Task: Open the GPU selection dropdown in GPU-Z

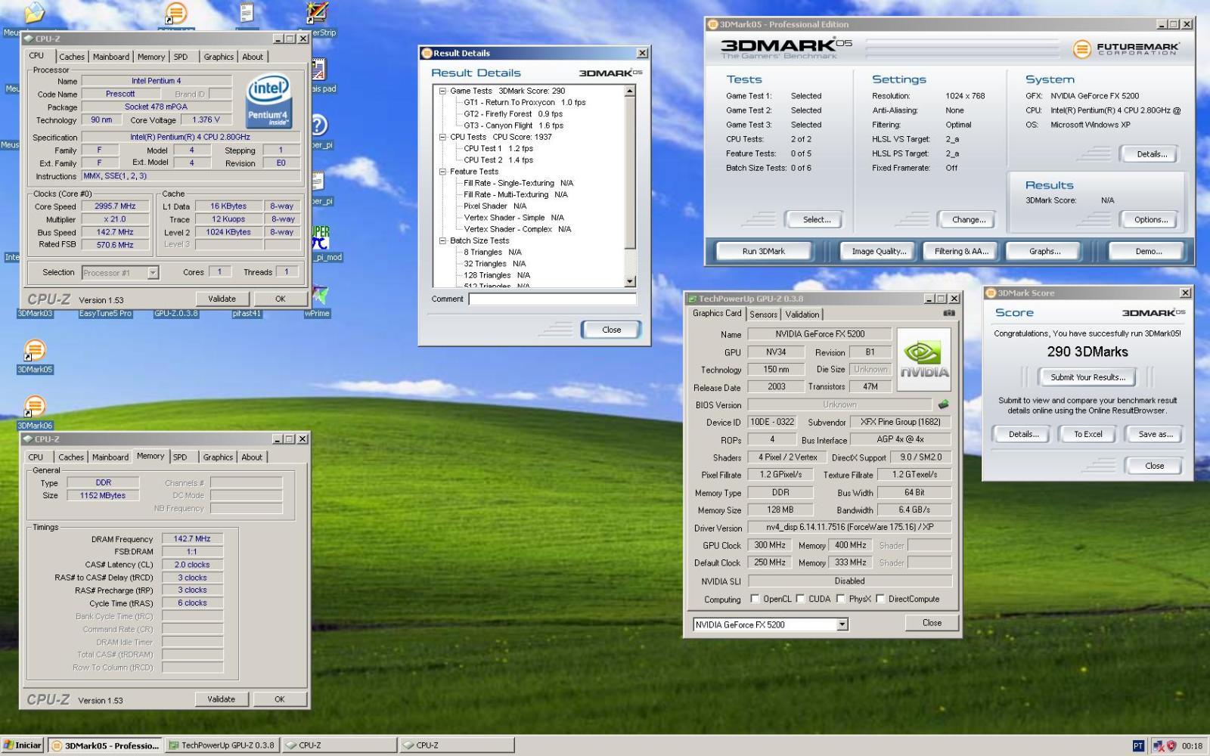Action: (842, 624)
